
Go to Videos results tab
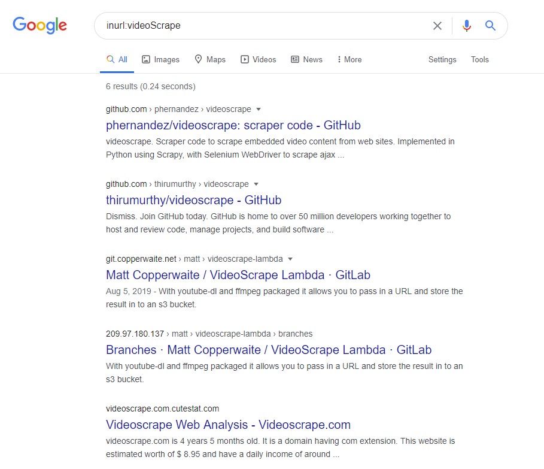[x=259, y=60]
